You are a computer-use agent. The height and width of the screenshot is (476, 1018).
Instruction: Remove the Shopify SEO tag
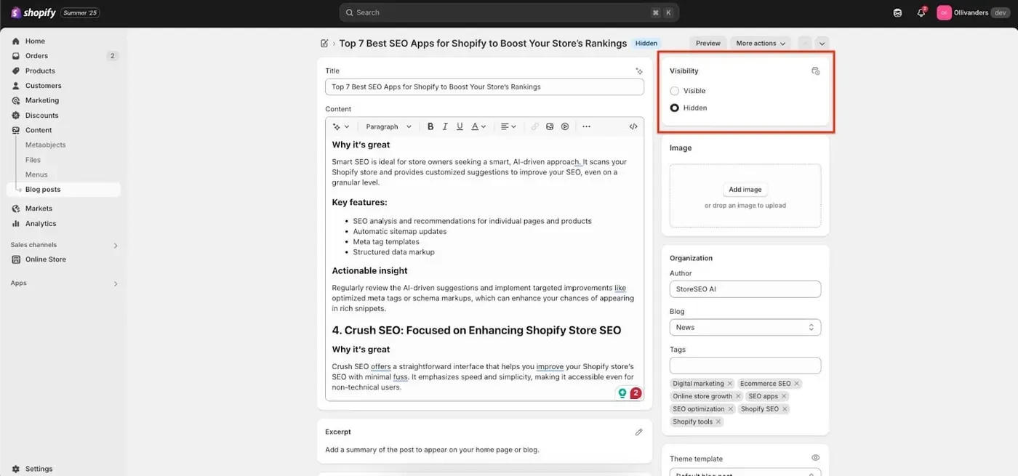(784, 409)
